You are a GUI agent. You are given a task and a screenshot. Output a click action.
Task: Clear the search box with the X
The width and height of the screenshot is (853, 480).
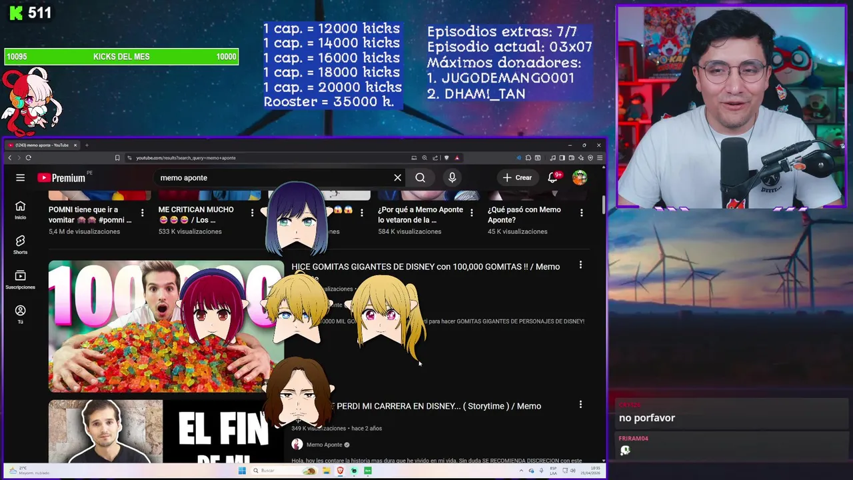point(398,177)
